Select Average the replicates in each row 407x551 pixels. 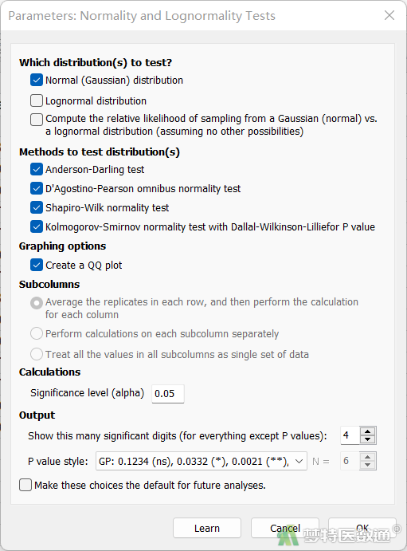click(x=37, y=303)
